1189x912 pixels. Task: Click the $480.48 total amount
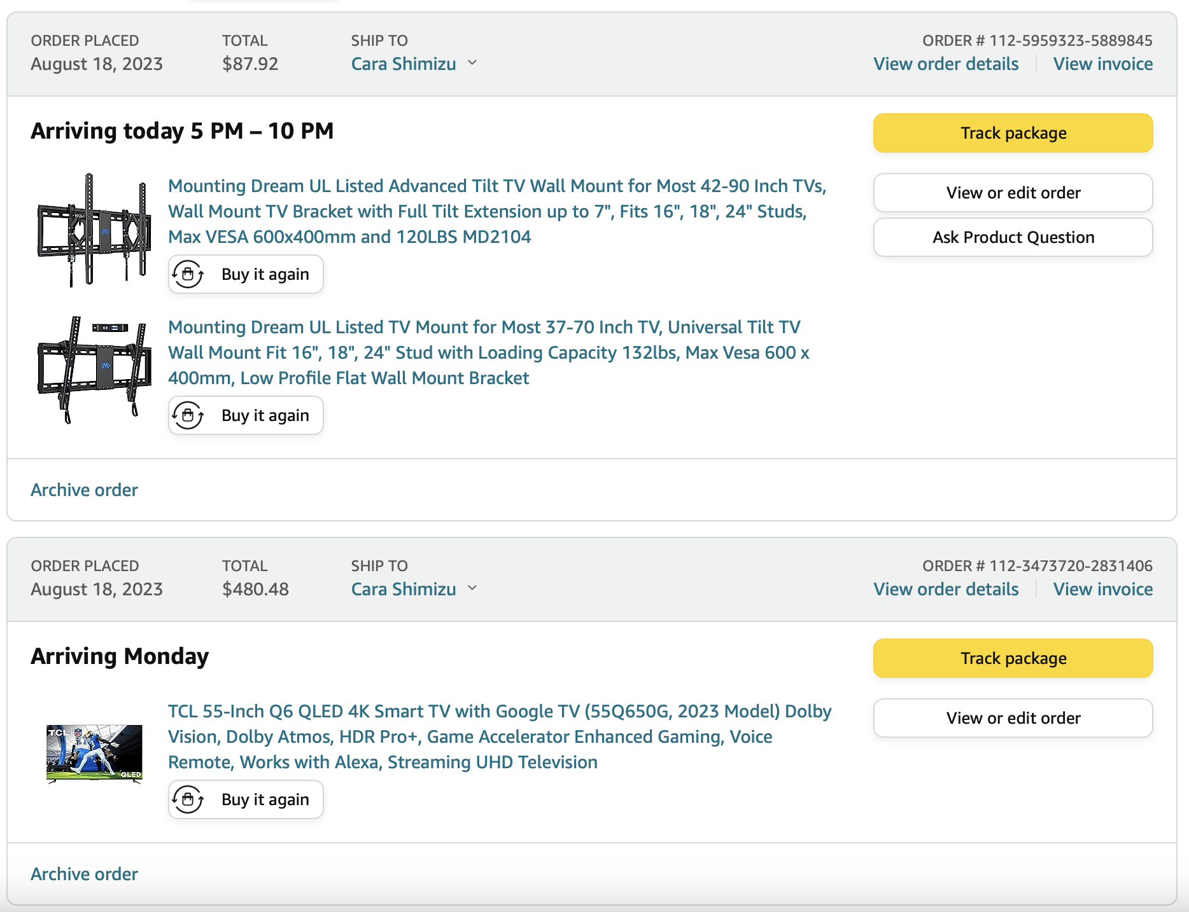click(x=255, y=589)
